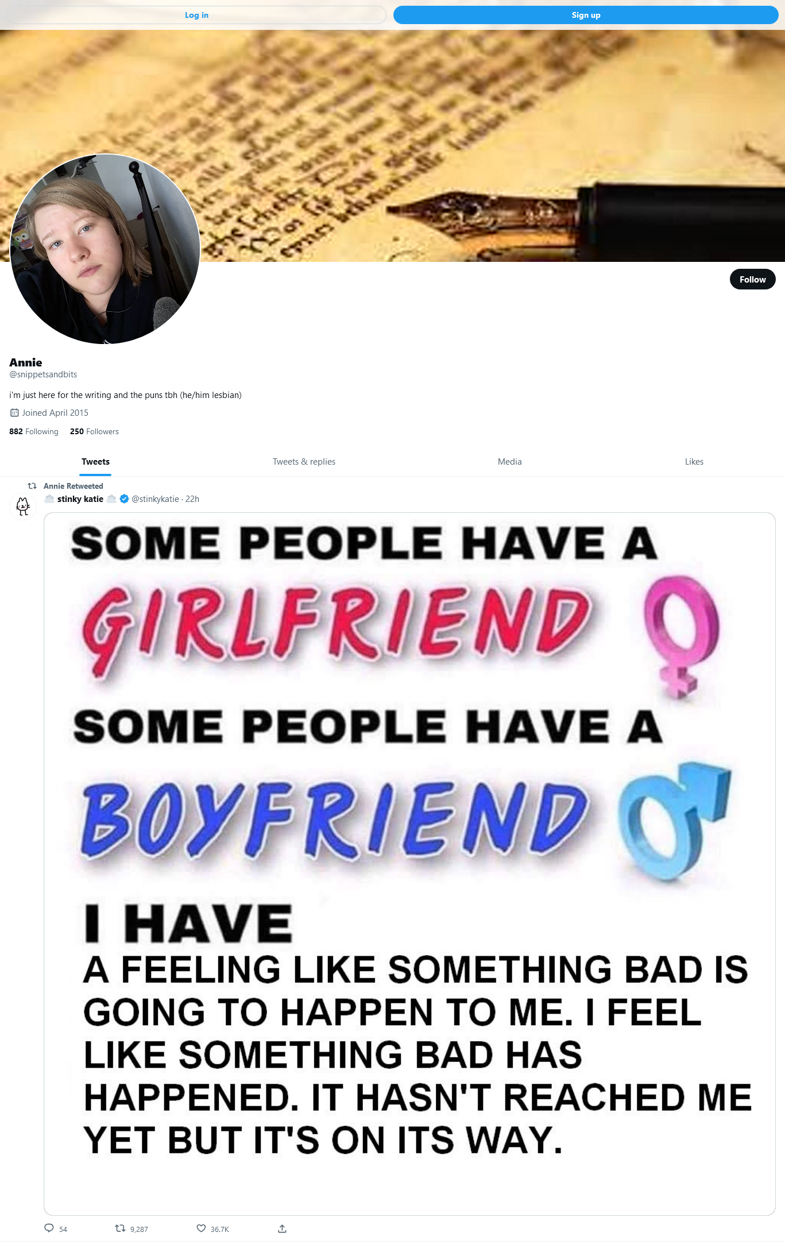Open the Likes tab
Viewport: 785px width, 1244px height.
coord(694,461)
